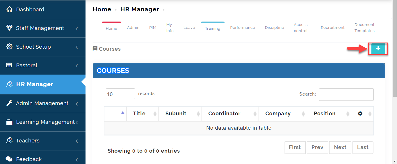Click the No data available message
The height and width of the screenshot is (164, 397).
[x=239, y=128]
